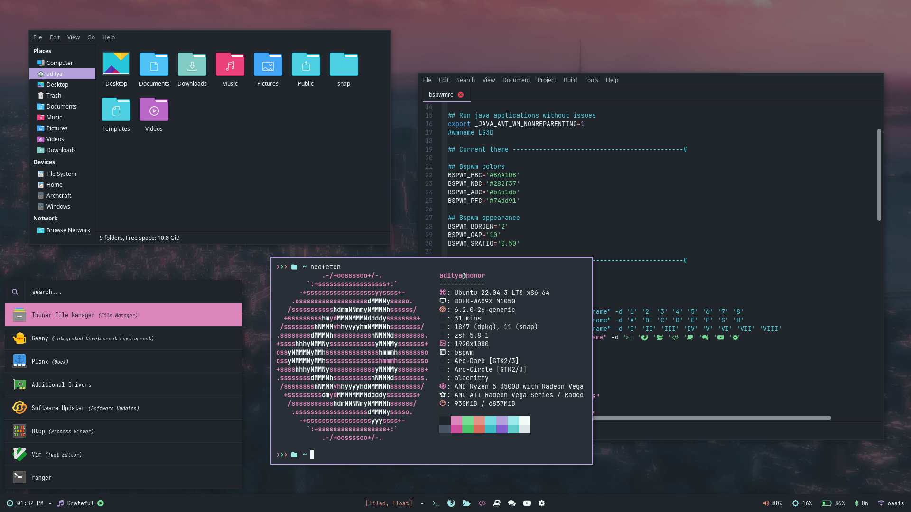The height and width of the screenshot is (512, 911).
Task: Open the Firefox workspace in bar
Action: tap(451, 503)
